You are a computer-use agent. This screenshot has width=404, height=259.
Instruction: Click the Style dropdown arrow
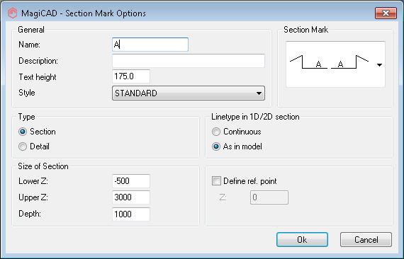tap(259, 93)
